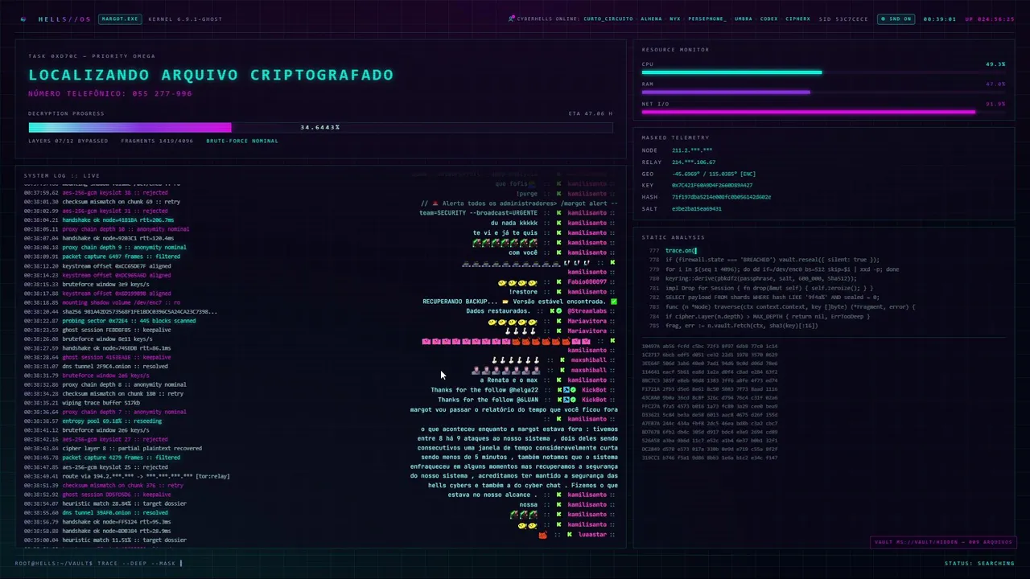Image resolution: width=1030 pixels, height=579 pixels.
Task: Click the NET I/O usage bar
Action: coord(823,112)
